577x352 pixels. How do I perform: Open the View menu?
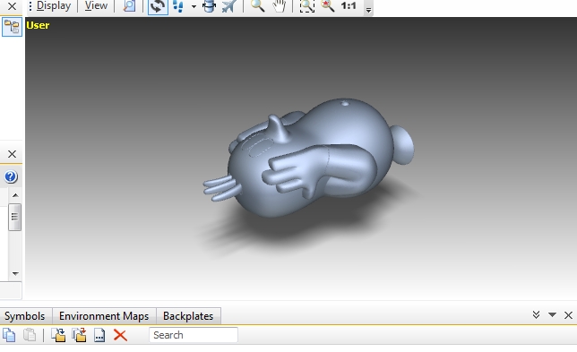pos(96,6)
